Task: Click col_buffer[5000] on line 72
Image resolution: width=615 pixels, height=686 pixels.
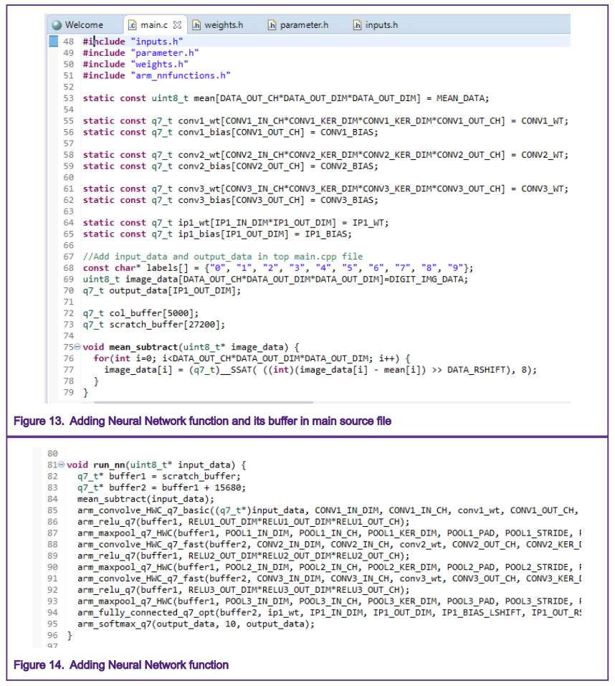Action: tap(151, 313)
